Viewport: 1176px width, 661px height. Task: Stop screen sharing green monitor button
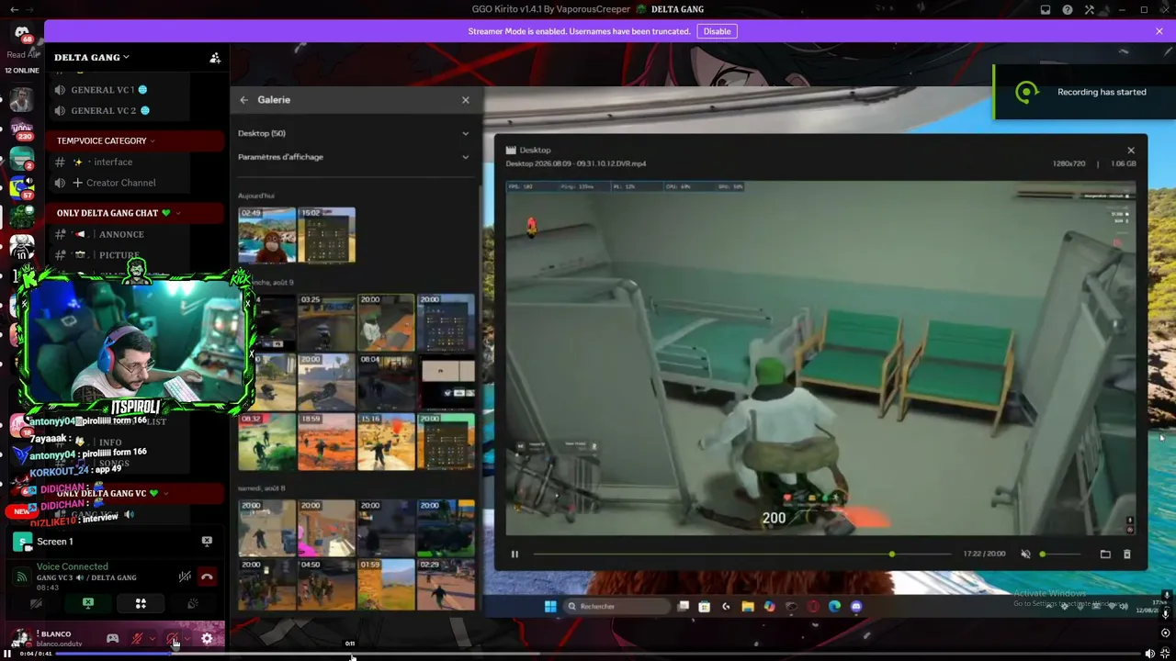click(x=88, y=603)
